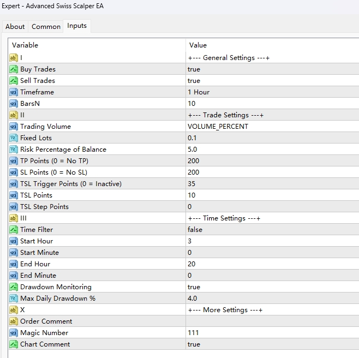Click the Order Comment string icon
This screenshot has height=358, width=359.
coord(14,321)
